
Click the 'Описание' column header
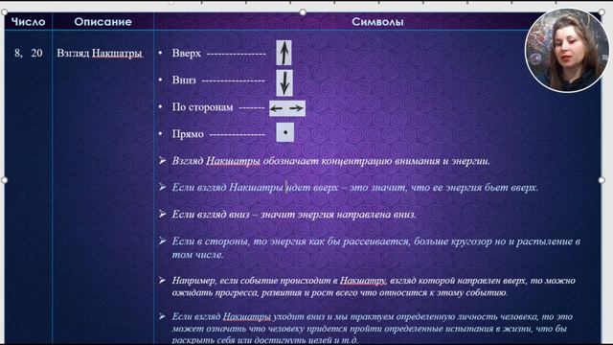102,21
